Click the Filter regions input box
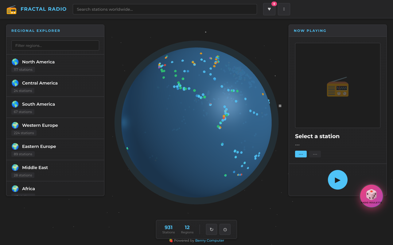The height and width of the screenshot is (245, 393). 55,45
